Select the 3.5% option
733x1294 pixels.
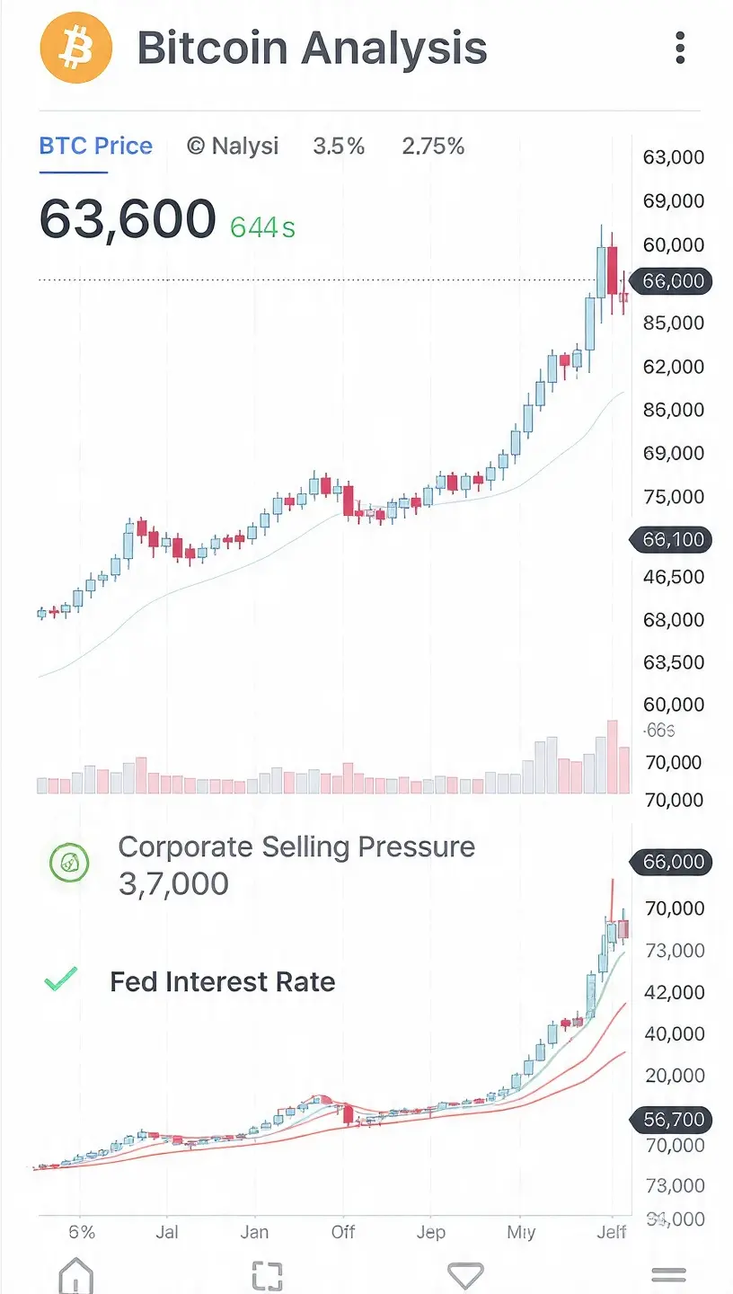(339, 146)
